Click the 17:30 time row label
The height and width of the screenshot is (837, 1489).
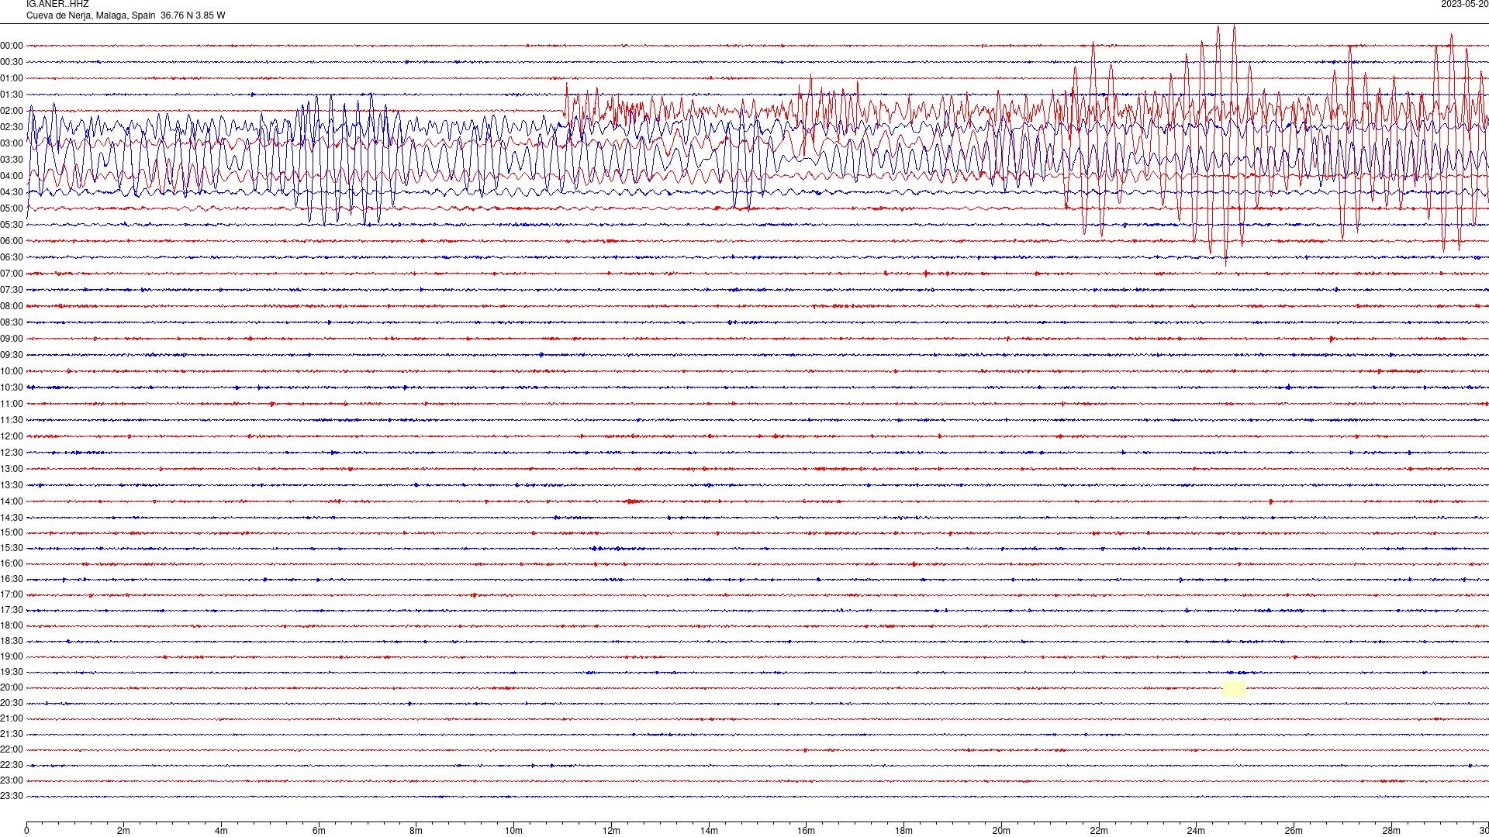pos(12,610)
